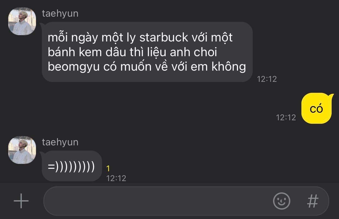This screenshot has width=339, height=219.
Task: Open taehyun's avatar beside the =)))))))) message
Action: pyautogui.click(x=22, y=150)
